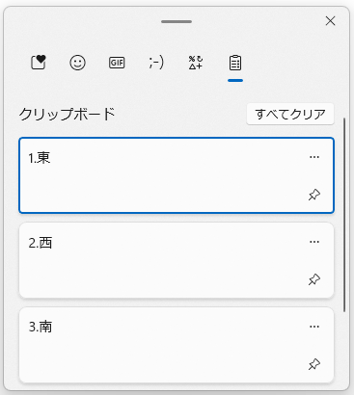The height and width of the screenshot is (395, 354).
Task: Open more options for 1.東 item
Action: [x=314, y=157]
